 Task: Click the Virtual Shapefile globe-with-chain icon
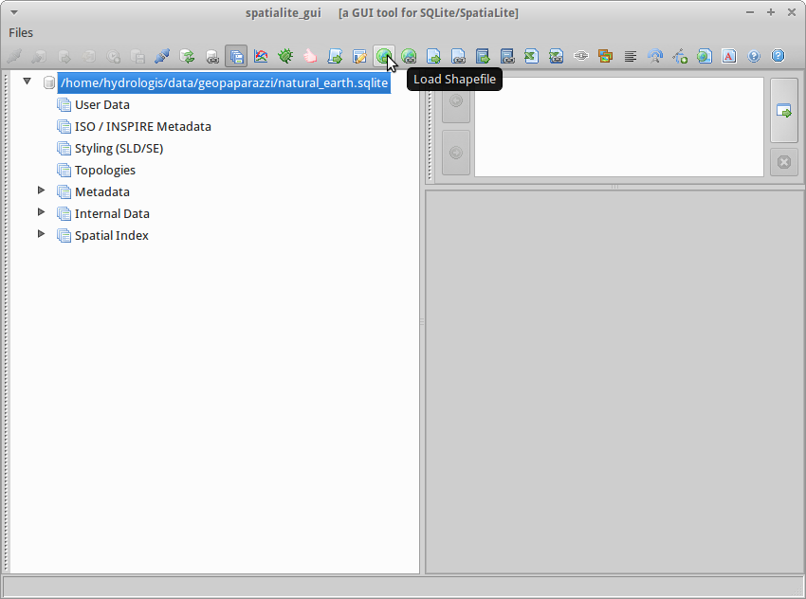pyautogui.click(x=409, y=56)
